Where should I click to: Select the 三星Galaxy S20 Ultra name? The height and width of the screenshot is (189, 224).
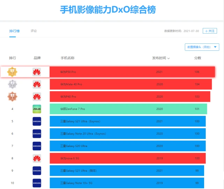tap(74, 146)
